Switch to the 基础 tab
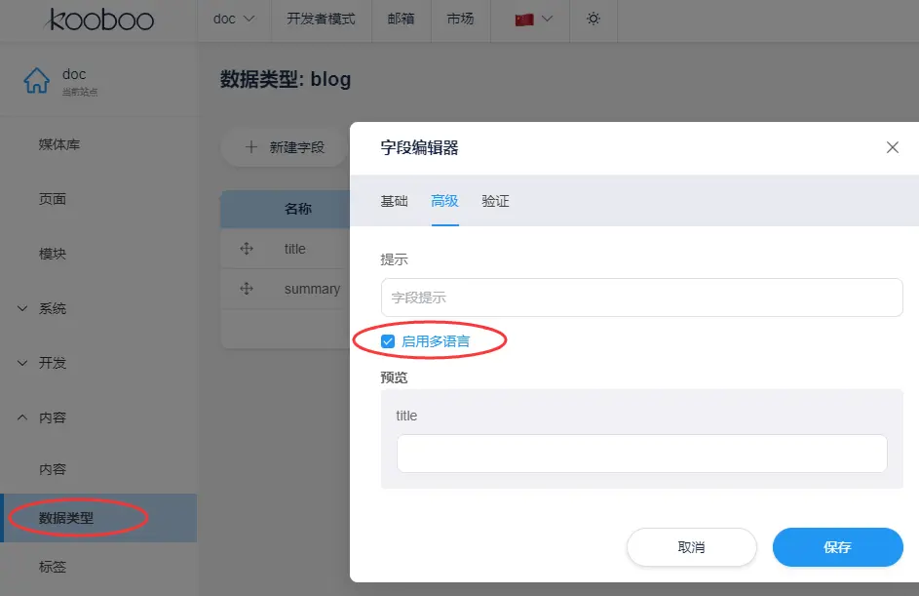Image resolution: width=919 pixels, height=596 pixels. (x=394, y=201)
